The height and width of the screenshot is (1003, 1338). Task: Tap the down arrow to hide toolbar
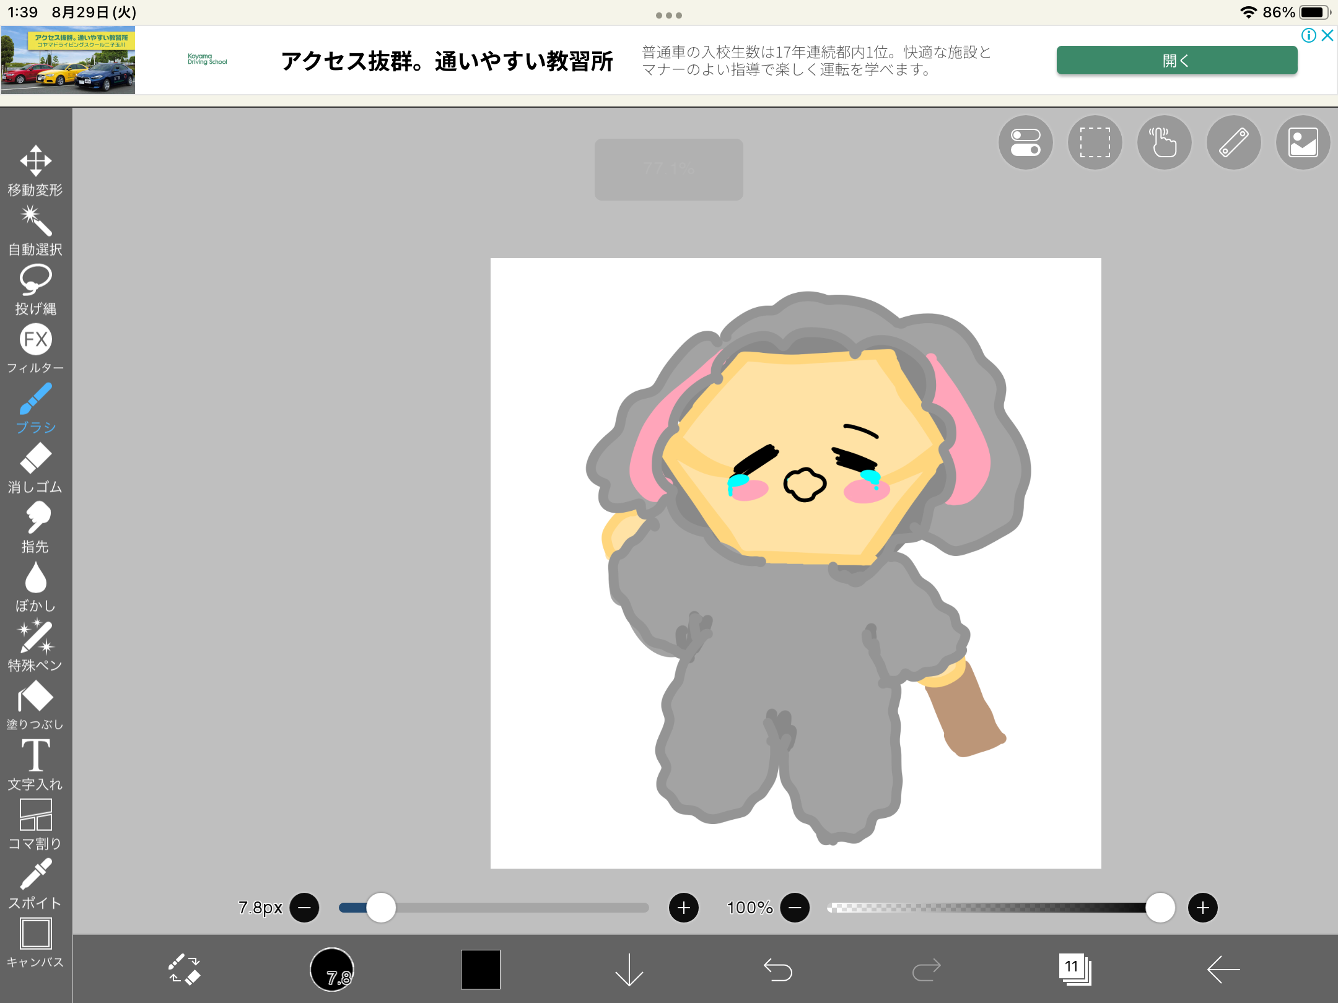point(629,969)
